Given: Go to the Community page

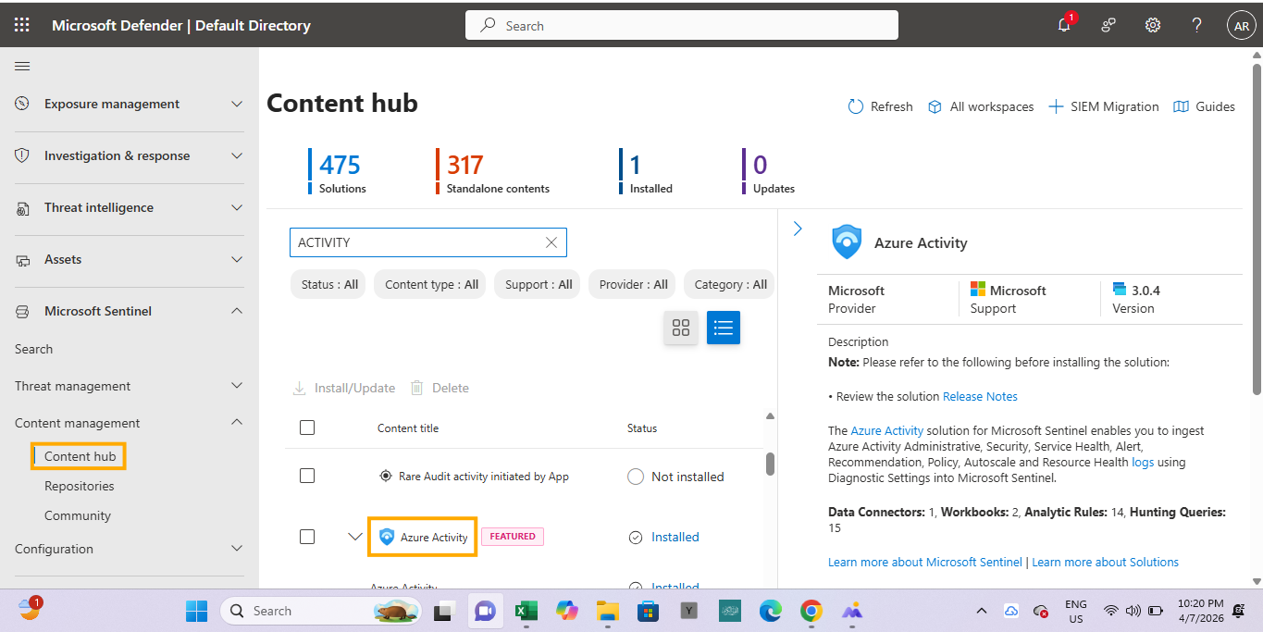Looking at the screenshot, I should [x=78, y=515].
